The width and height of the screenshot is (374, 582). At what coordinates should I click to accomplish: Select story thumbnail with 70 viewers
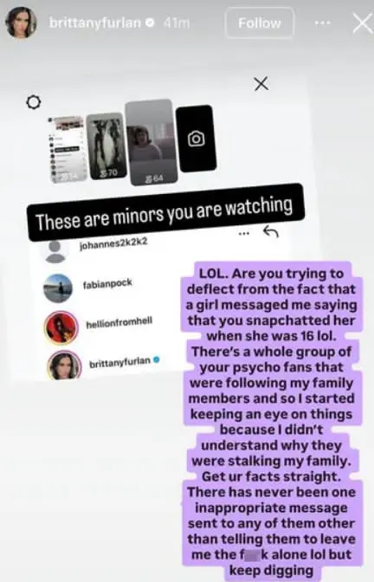pos(106,145)
